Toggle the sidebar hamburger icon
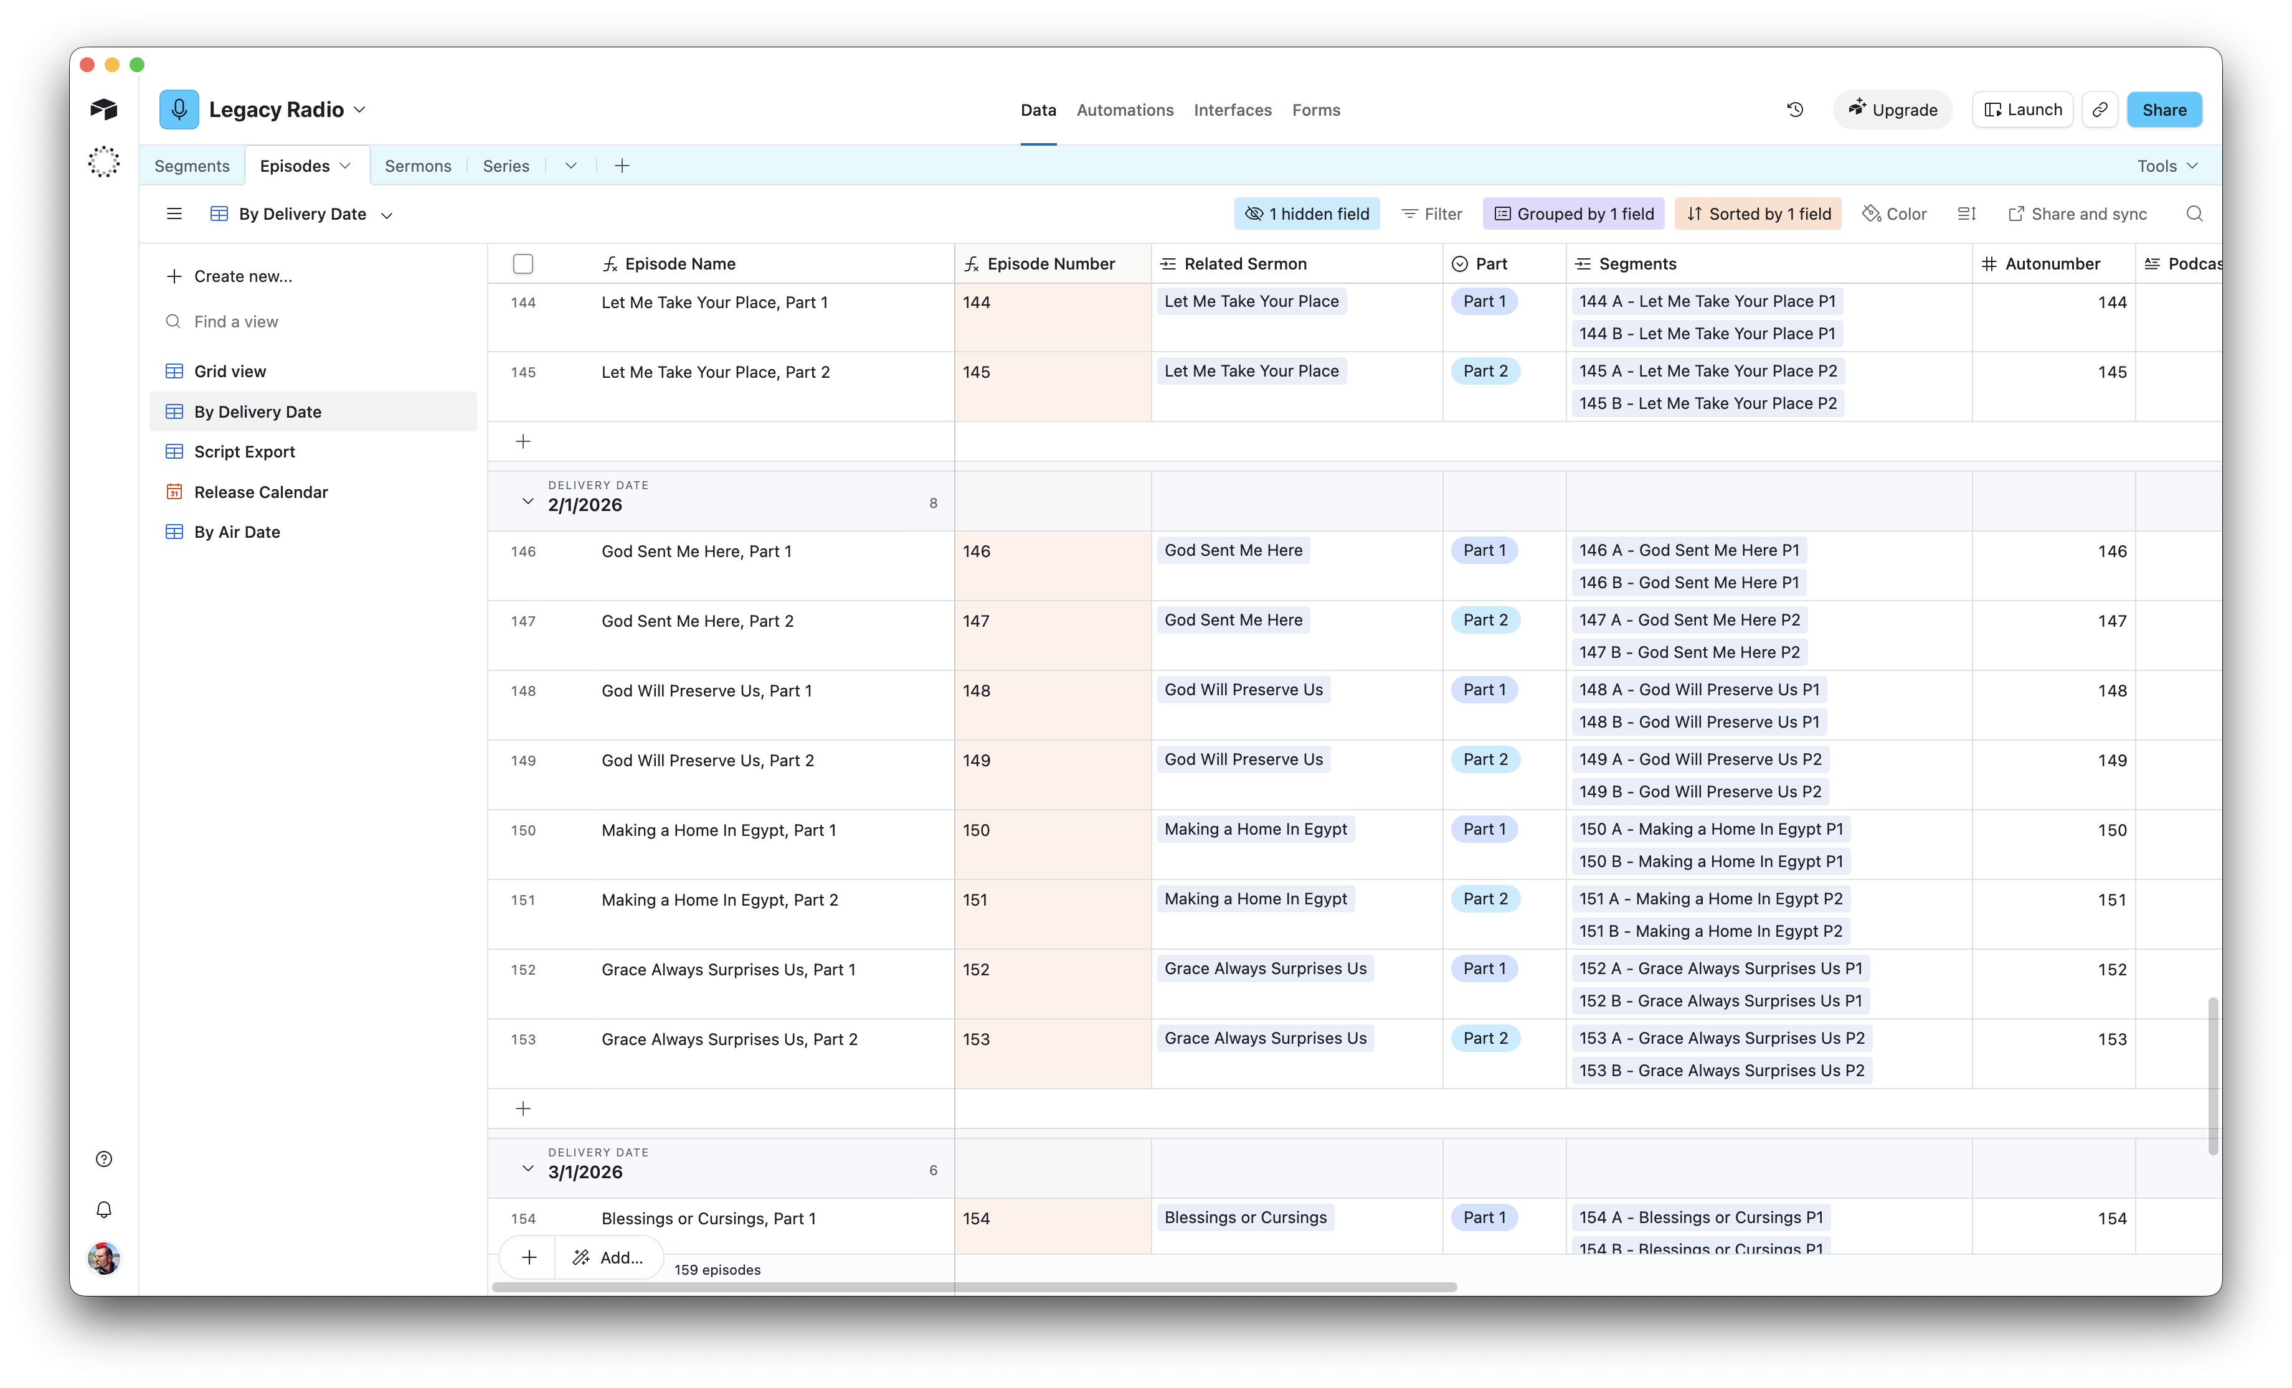Image resolution: width=2292 pixels, height=1388 pixels. 174,214
